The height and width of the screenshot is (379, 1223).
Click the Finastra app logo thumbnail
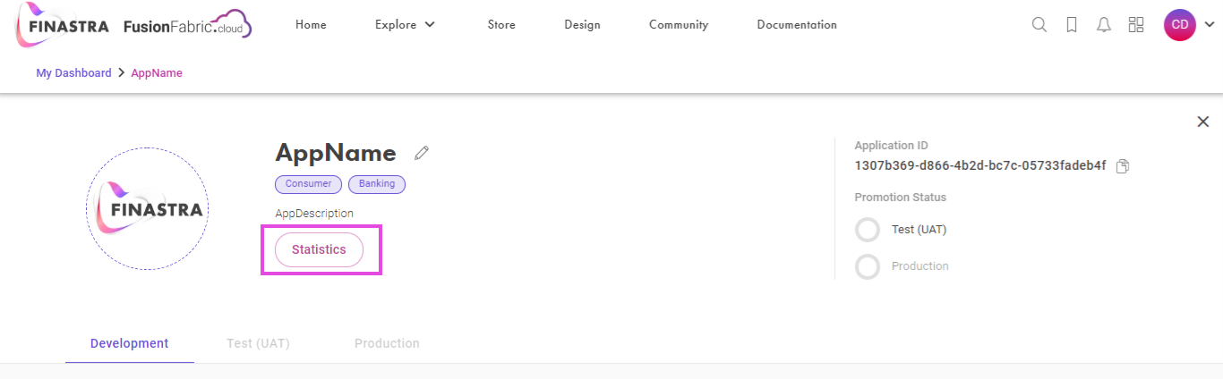click(148, 209)
